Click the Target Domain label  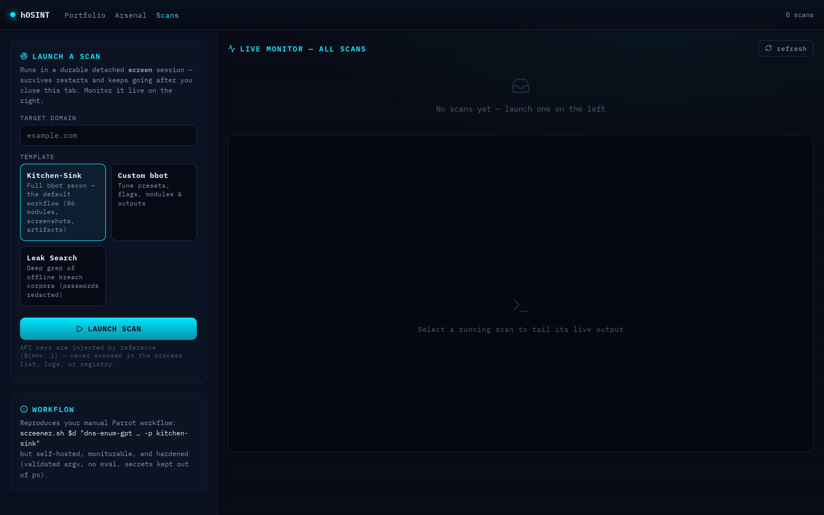click(x=48, y=118)
